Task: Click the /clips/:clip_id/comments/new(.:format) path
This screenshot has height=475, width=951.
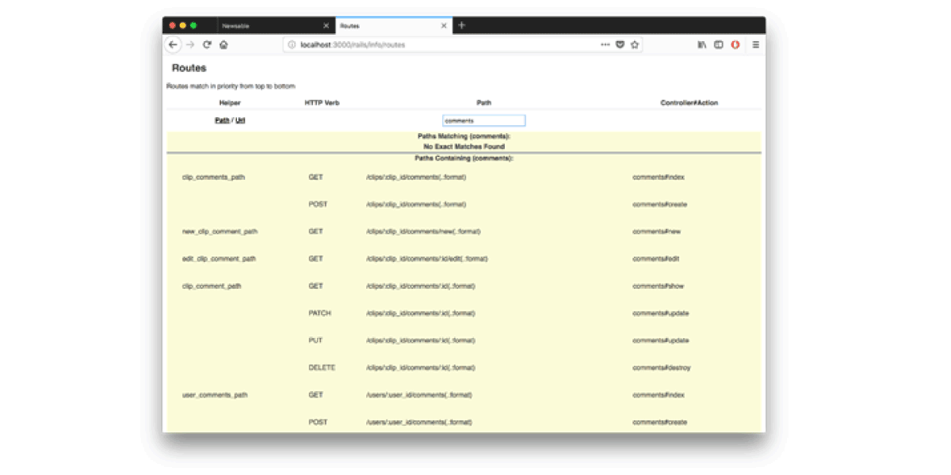Action: click(423, 232)
